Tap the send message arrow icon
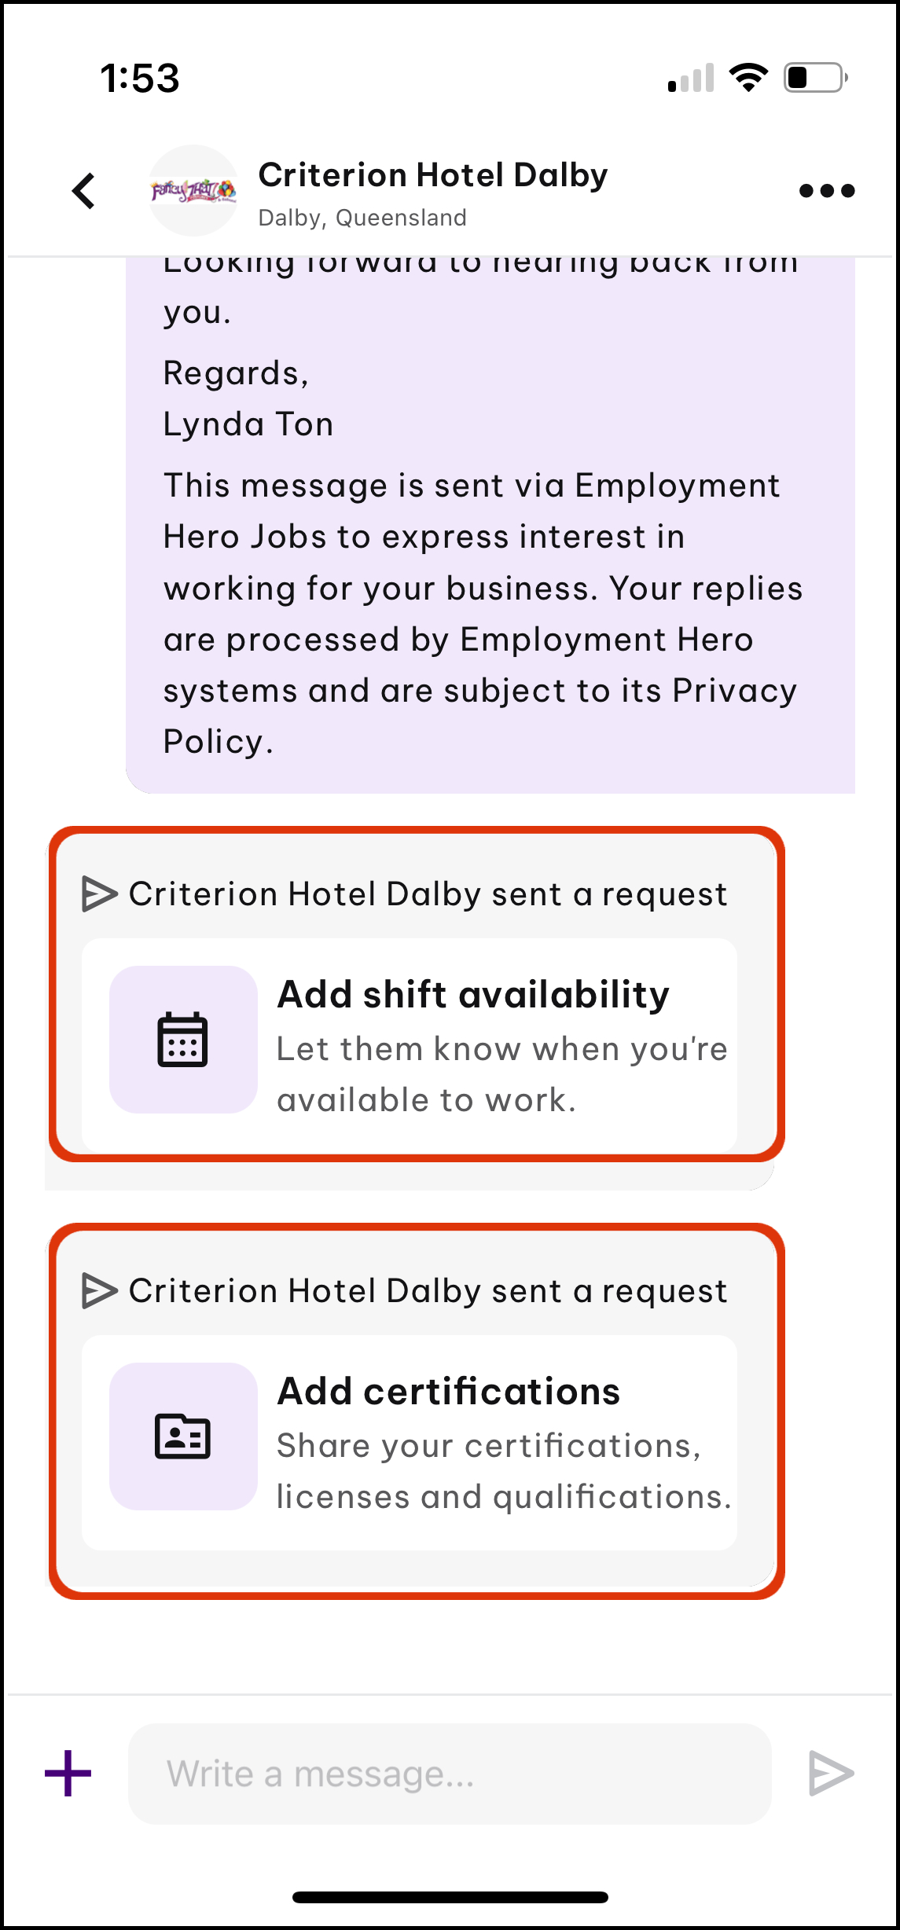Image resolution: width=900 pixels, height=1930 pixels. click(831, 1774)
